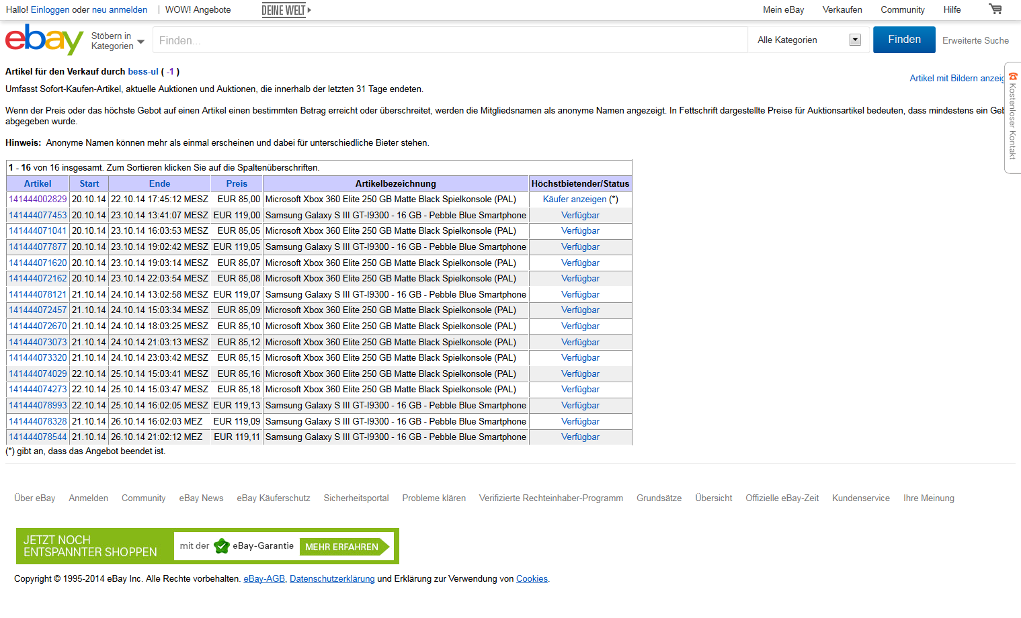Open Datenschutzerklärung link

click(x=332, y=578)
